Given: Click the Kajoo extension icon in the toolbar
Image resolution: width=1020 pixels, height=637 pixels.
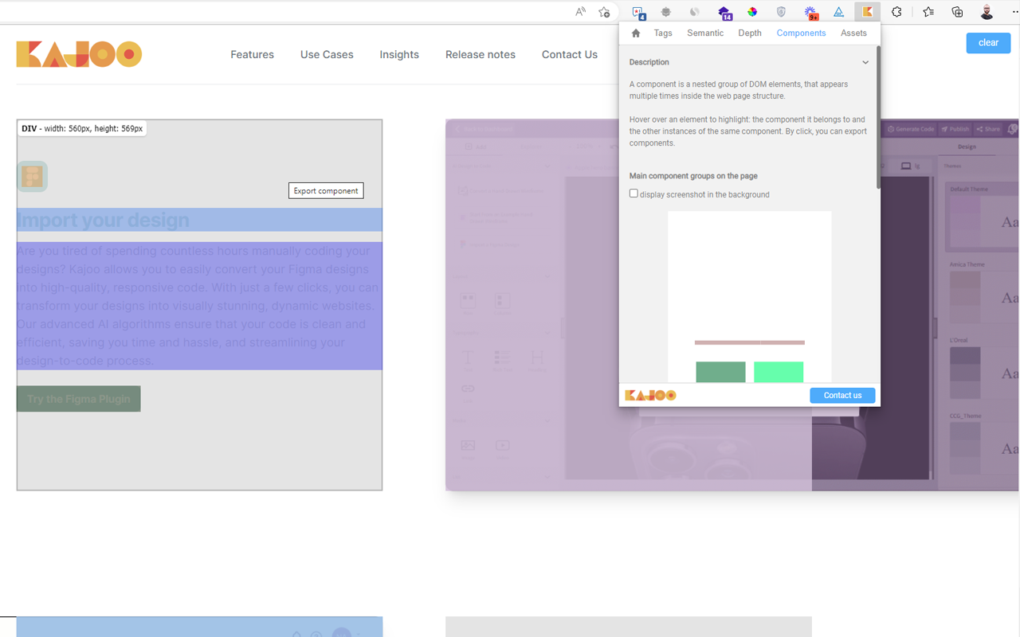Looking at the screenshot, I should (867, 12).
